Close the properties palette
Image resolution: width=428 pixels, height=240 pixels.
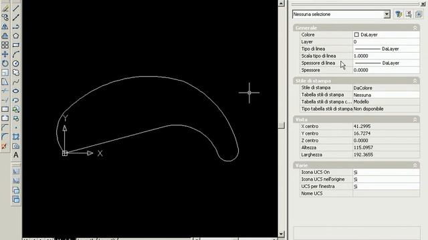click(x=423, y=4)
